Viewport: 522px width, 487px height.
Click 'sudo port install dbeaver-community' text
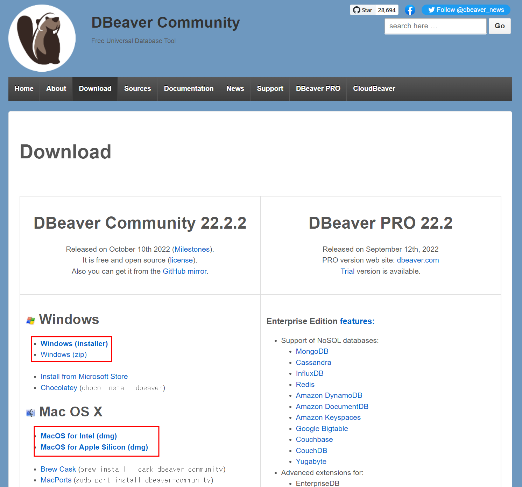(143, 480)
